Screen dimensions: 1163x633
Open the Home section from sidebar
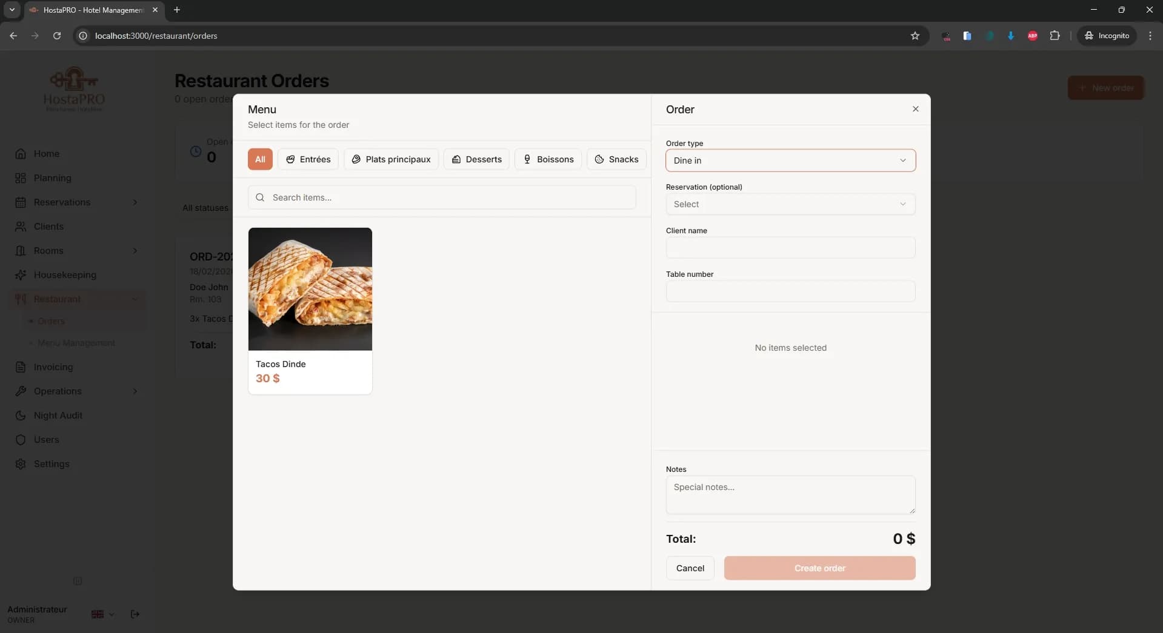coord(46,153)
